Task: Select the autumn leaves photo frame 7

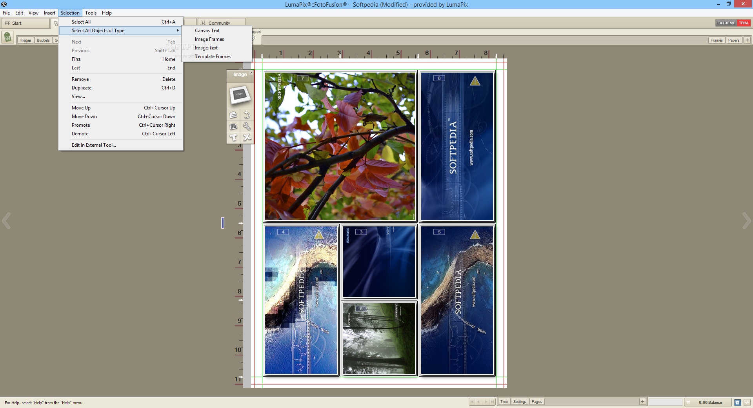Action: pyautogui.click(x=340, y=146)
